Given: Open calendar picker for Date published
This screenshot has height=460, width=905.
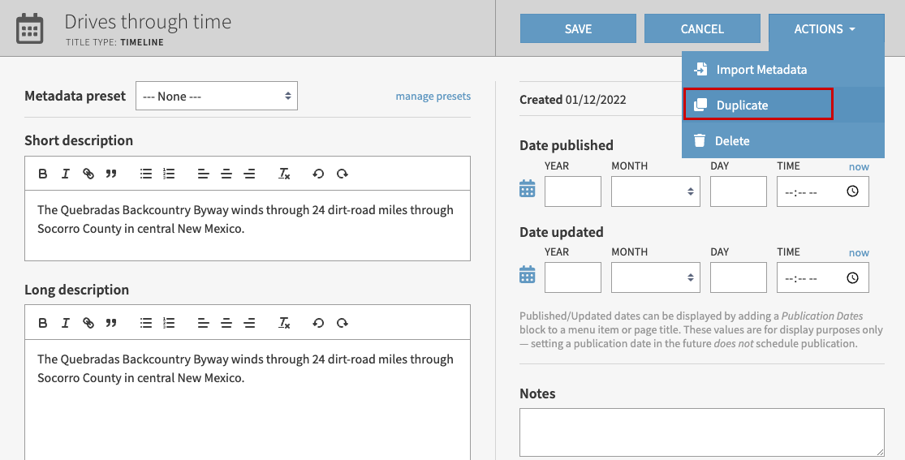Looking at the screenshot, I should tap(528, 189).
